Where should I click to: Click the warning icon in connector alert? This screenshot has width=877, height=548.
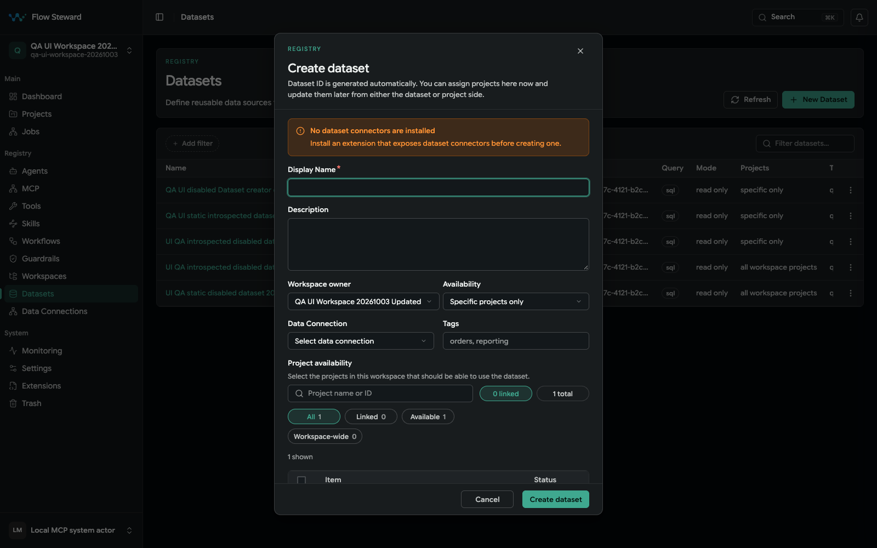point(300,131)
